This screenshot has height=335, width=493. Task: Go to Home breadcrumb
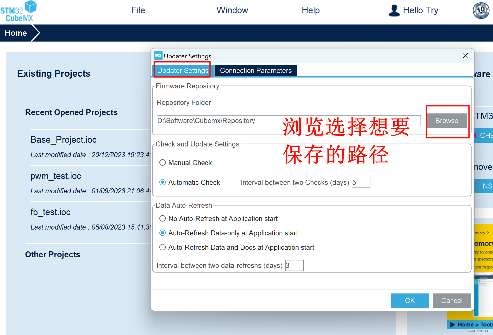16,33
